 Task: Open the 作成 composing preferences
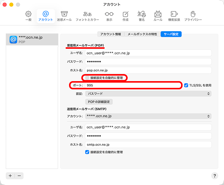point(125,16)
